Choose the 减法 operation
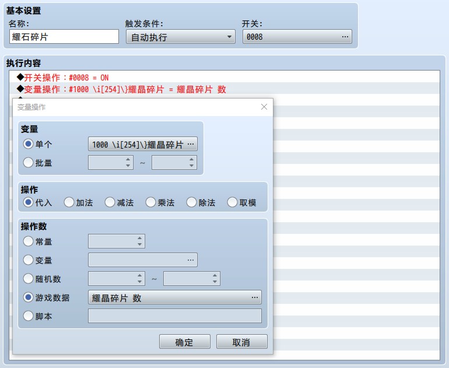This screenshot has width=449, height=368. [x=110, y=202]
